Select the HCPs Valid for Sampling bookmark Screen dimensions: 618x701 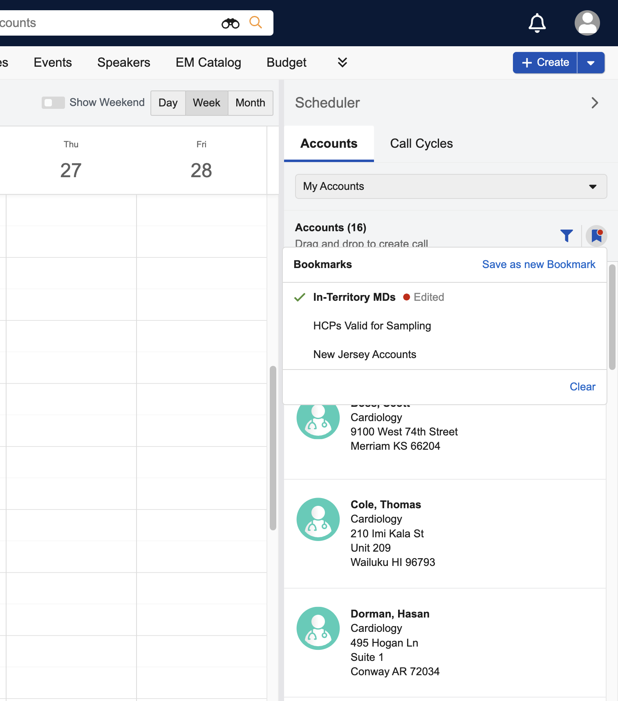click(x=372, y=326)
